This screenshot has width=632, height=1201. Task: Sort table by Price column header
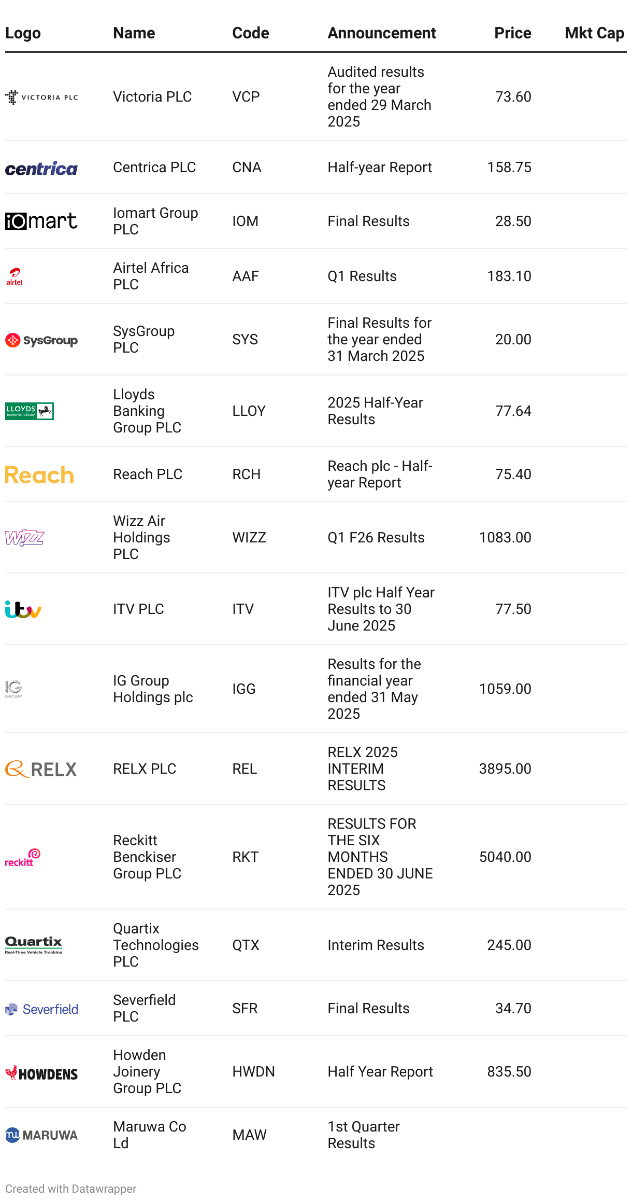point(512,33)
